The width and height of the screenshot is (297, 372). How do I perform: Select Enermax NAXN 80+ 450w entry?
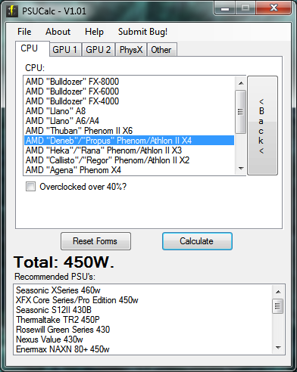click(142, 349)
